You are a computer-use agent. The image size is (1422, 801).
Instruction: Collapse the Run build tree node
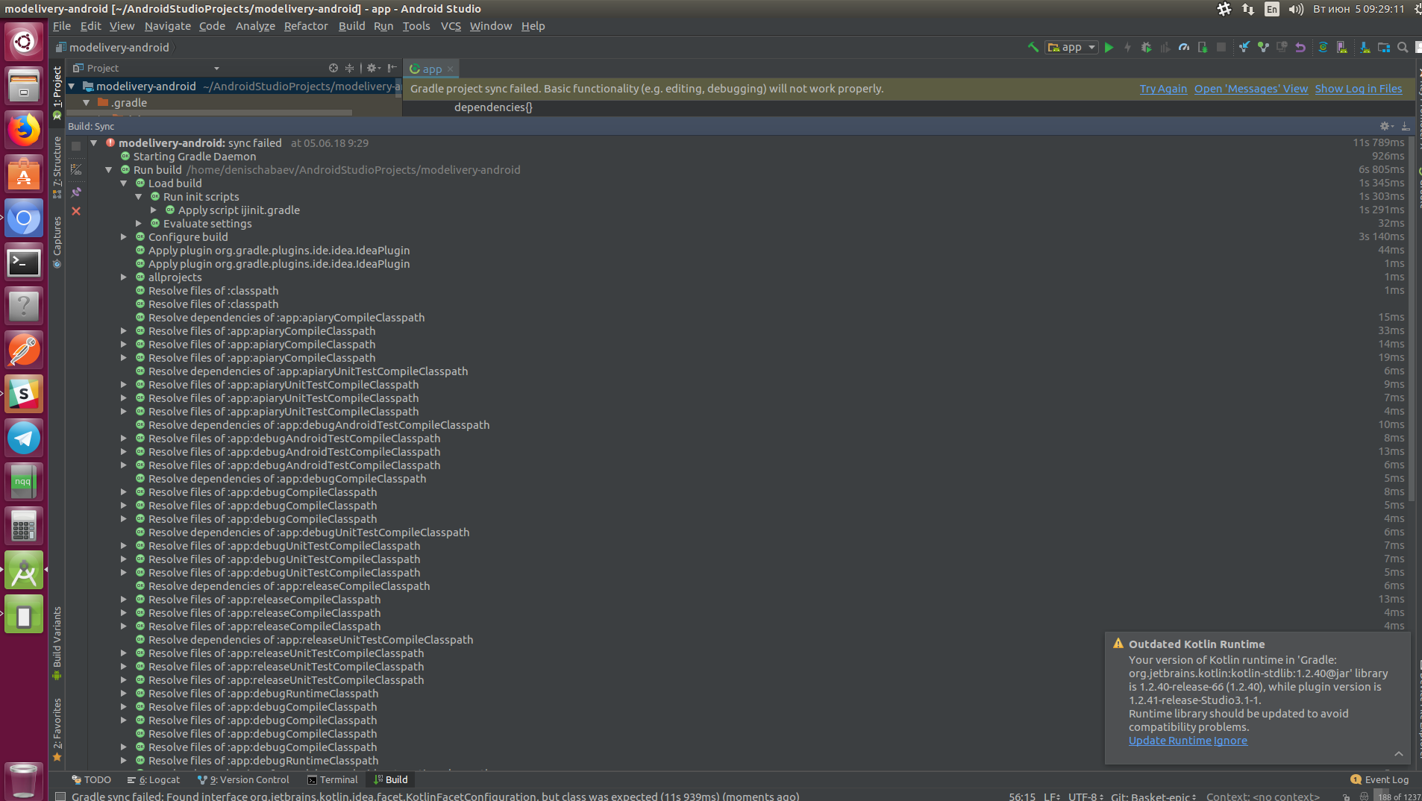109,169
